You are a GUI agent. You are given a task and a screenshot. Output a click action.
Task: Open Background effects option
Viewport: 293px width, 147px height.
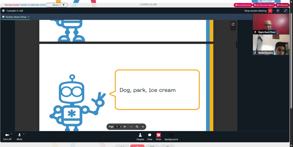pos(171,137)
